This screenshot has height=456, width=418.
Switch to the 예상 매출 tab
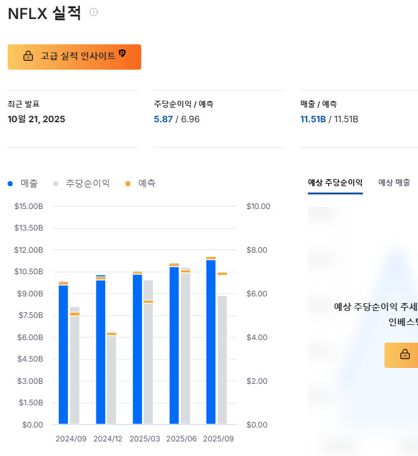click(x=394, y=182)
